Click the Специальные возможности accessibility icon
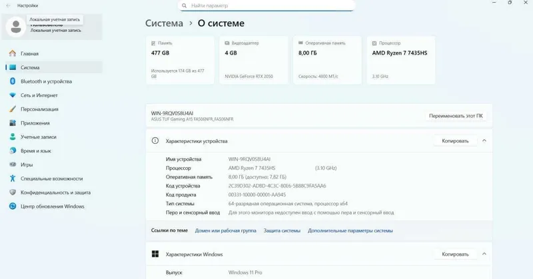This screenshot has width=533, height=279. click(13, 178)
